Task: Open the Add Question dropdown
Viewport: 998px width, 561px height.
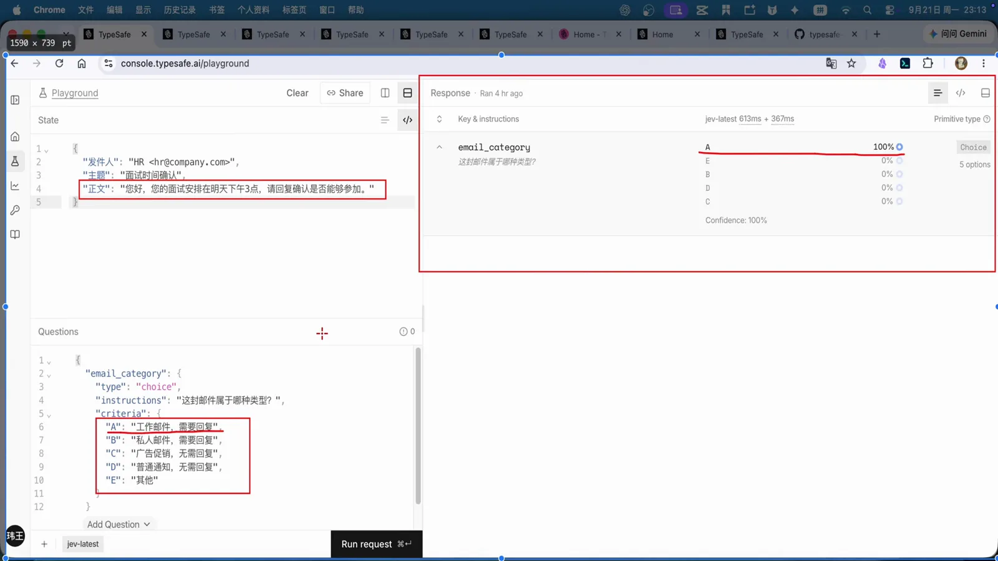Action: [119, 524]
